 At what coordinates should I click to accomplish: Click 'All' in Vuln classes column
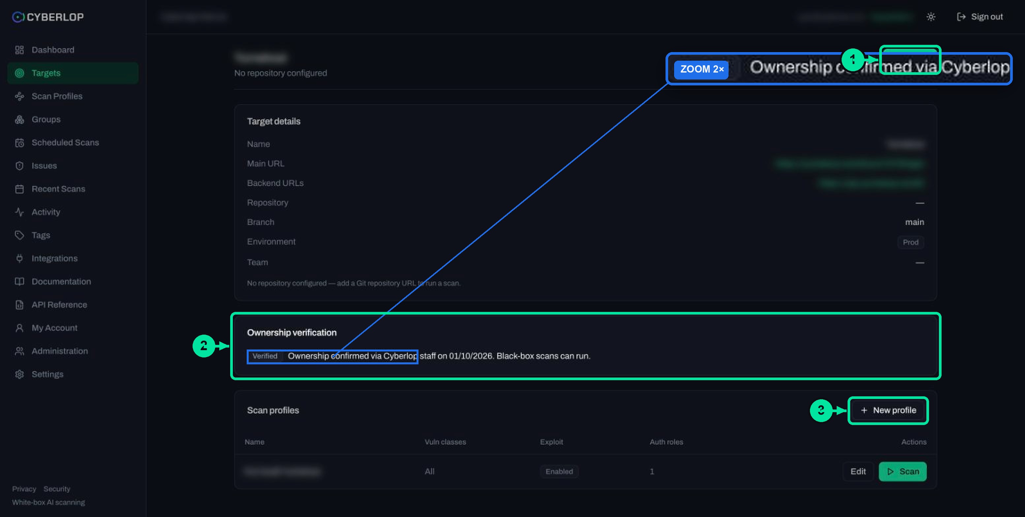[x=429, y=471]
